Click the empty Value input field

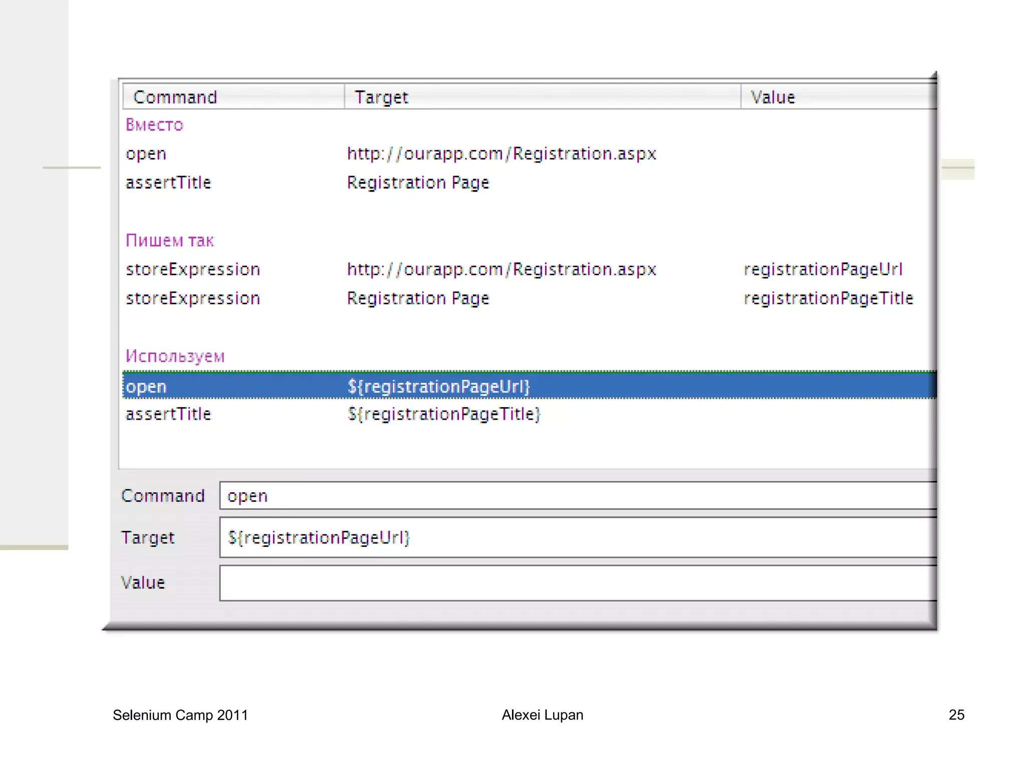pos(576,583)
